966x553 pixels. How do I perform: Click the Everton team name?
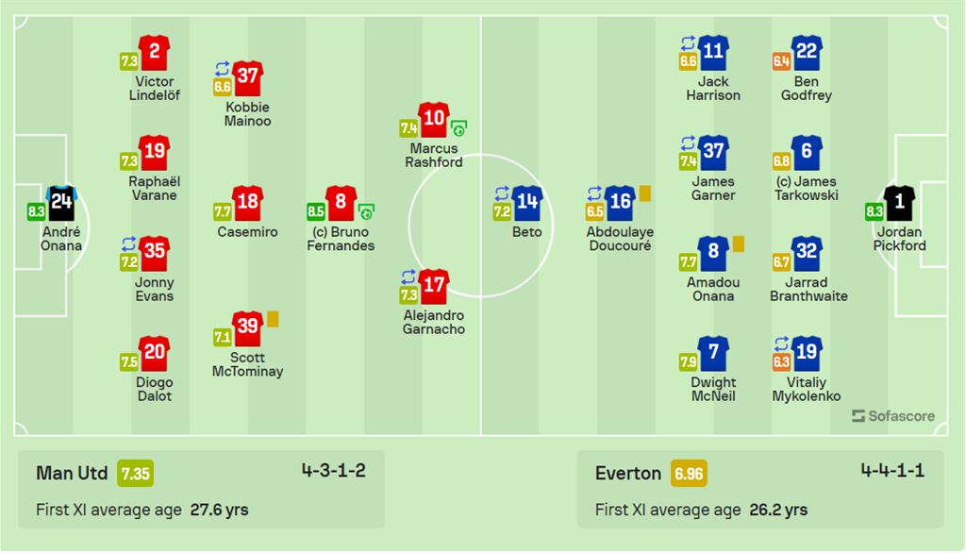628,474
